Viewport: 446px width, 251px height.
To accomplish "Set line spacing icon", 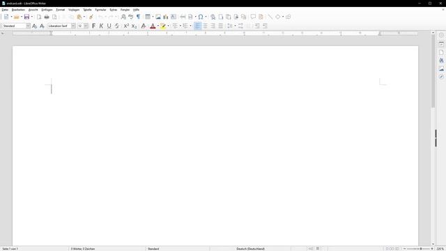I will coord(230,26).
